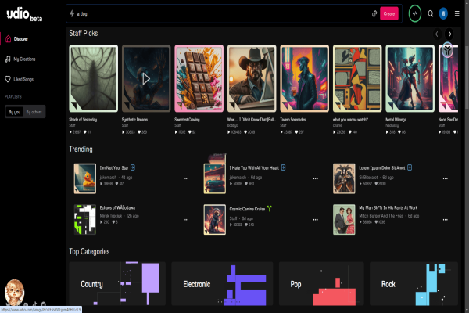Screen dimensions: 469x313
Task: Select the By you playlists toggle
Action: pos(14,113)
